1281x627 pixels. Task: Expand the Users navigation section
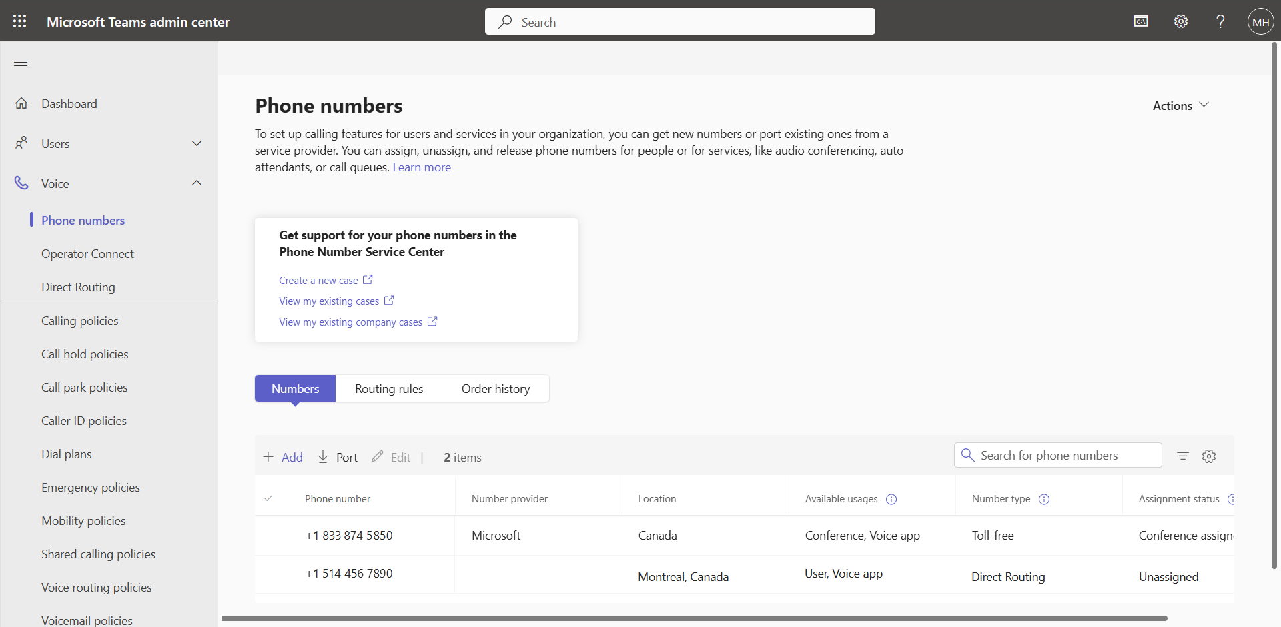click(x=197, y=143)
